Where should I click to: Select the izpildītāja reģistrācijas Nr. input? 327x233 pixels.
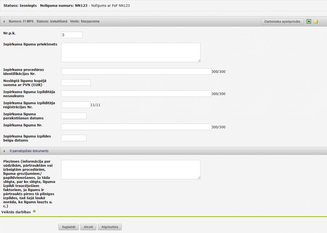point(75,105)
